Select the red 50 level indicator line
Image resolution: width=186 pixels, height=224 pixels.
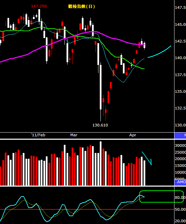click(87, 209)
